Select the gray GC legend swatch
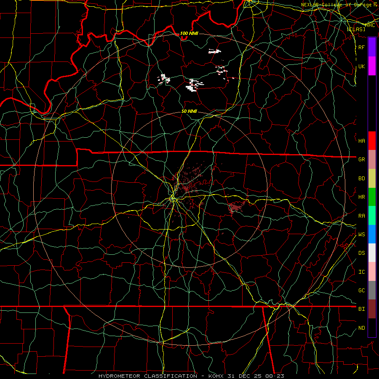Image resolution: width=379 pixels, height=379 pixels. click(372, 290)
